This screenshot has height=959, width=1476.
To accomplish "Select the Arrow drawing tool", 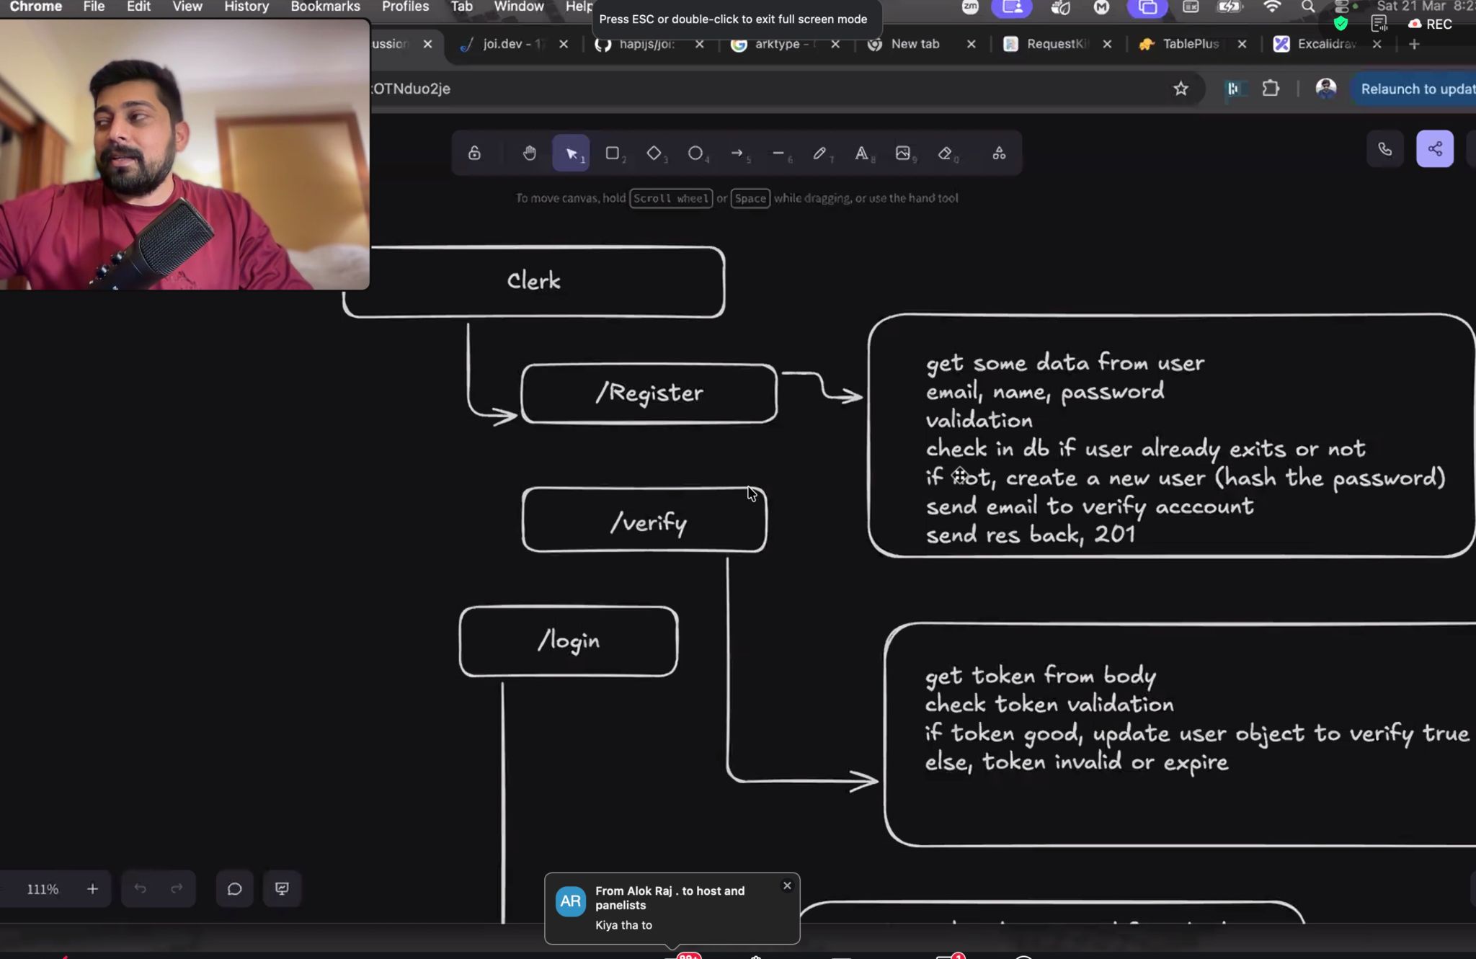I will [737, 153].
